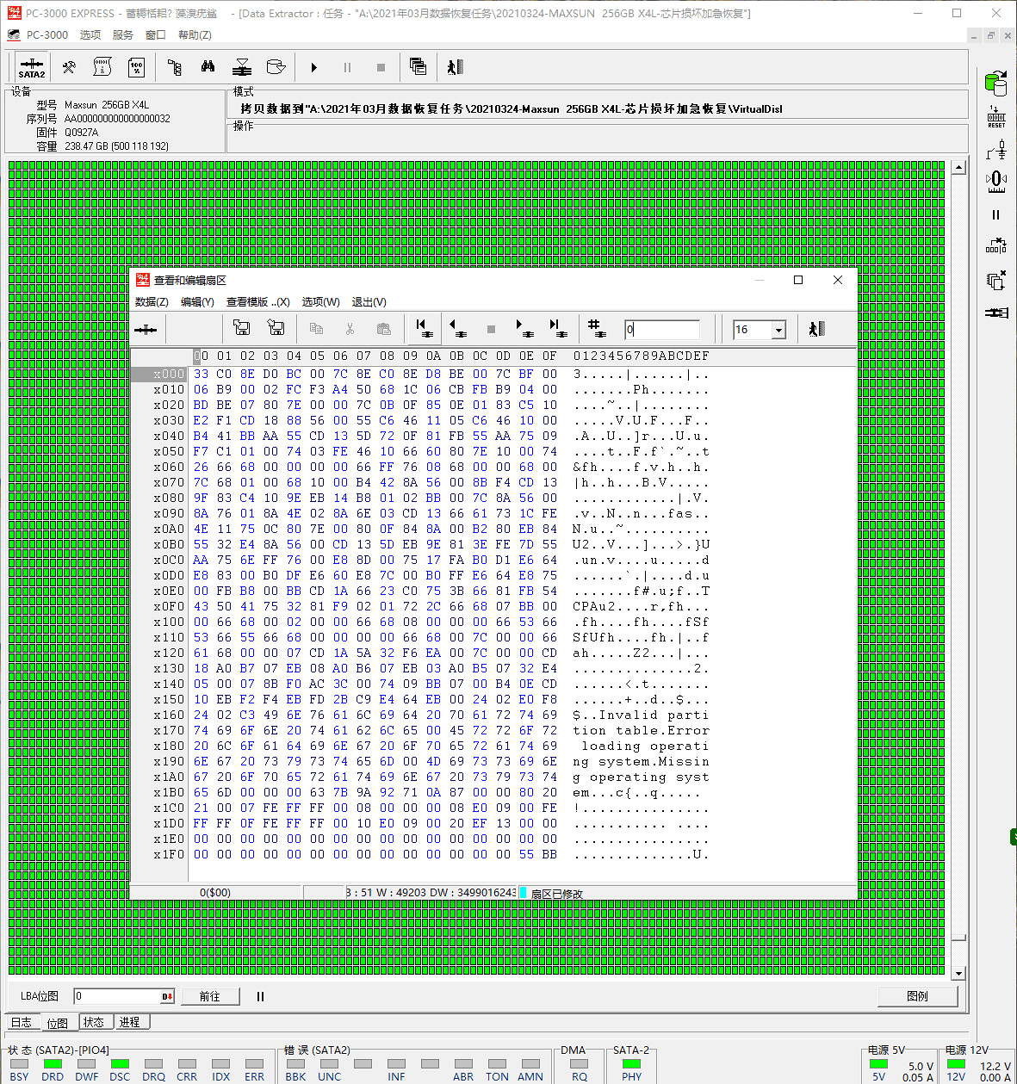Click the hash go-to-sector icon
1017x1084 pixels.
[596, 328]
